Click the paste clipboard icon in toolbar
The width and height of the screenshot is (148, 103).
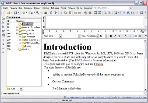click(x=70, y=13)
